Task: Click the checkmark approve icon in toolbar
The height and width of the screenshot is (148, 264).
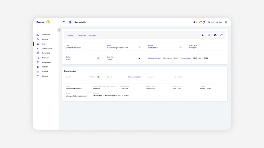Action: pos(215,35)
